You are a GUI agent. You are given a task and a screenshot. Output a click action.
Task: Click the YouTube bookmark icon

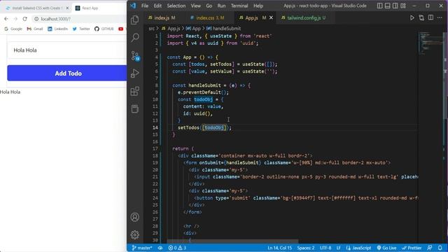point(121,29)
